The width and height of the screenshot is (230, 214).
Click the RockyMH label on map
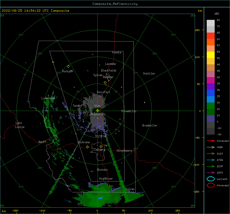coord(67,71)
